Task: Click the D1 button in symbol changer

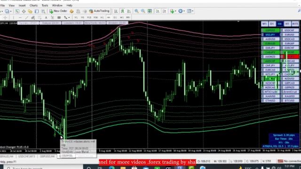Action: (272, 24)
